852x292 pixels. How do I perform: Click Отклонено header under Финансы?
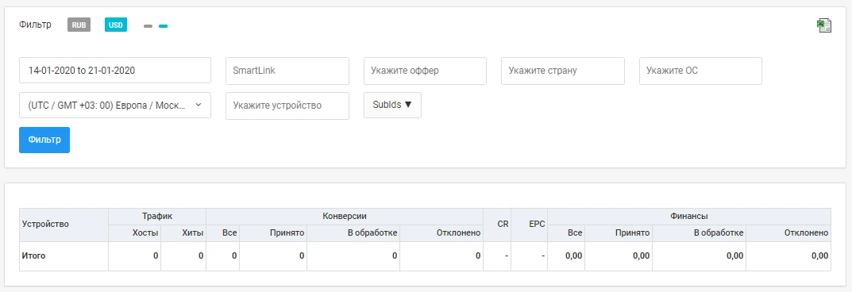tap(788, 232)
